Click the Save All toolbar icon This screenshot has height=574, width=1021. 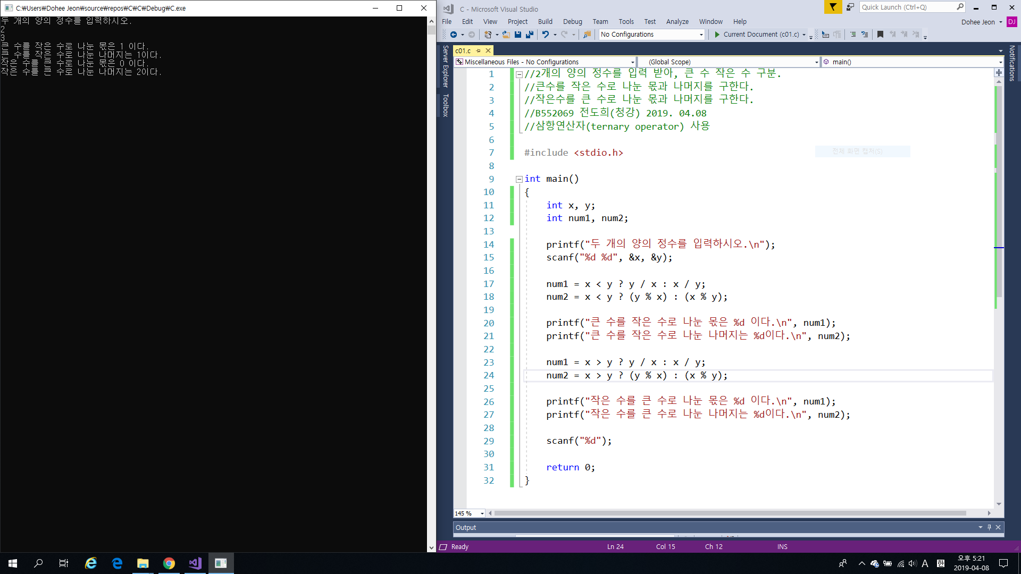coord(530,35)
